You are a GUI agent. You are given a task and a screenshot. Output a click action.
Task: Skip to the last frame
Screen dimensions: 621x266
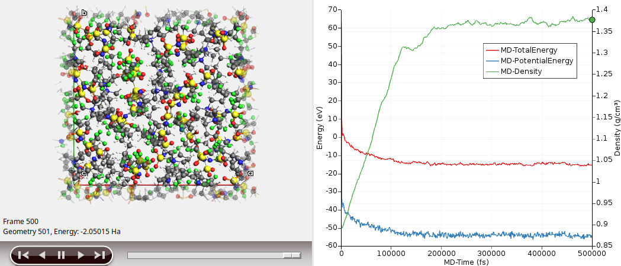(x=99, y=255)
